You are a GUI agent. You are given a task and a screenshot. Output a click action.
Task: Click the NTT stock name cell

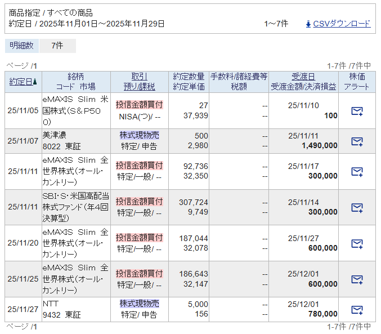click(x=50, y=304)
